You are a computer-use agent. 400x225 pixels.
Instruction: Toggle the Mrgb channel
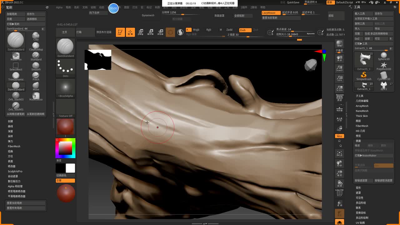click(x=196, y=30)
